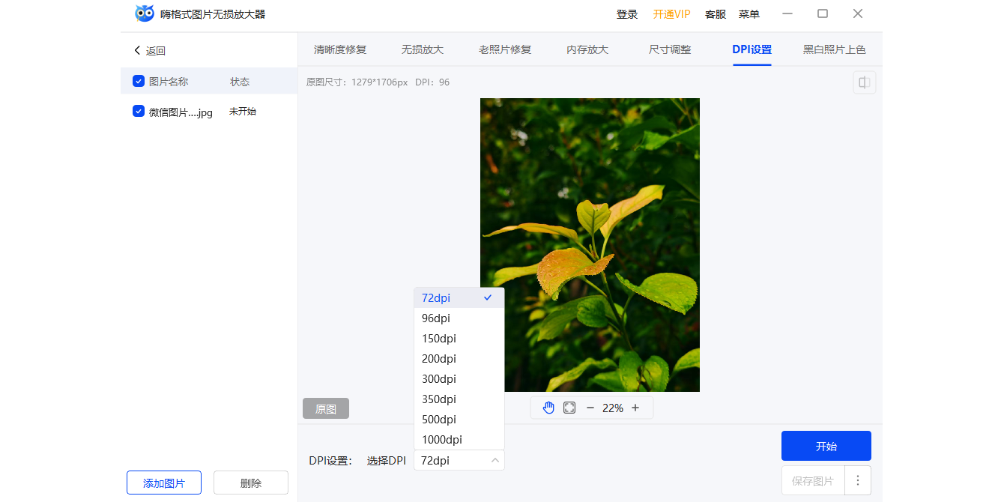Click the 添加图片 button
Screen dimensions: 1004x502
[x=164, y=483]
